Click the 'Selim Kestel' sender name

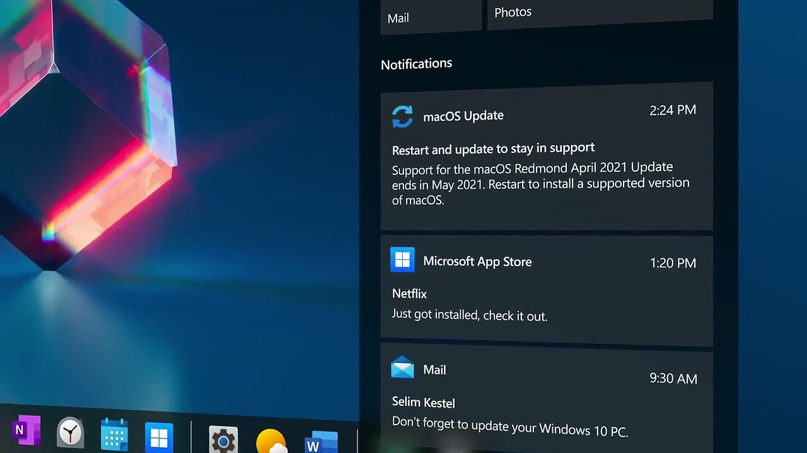(x=423, y=402)
